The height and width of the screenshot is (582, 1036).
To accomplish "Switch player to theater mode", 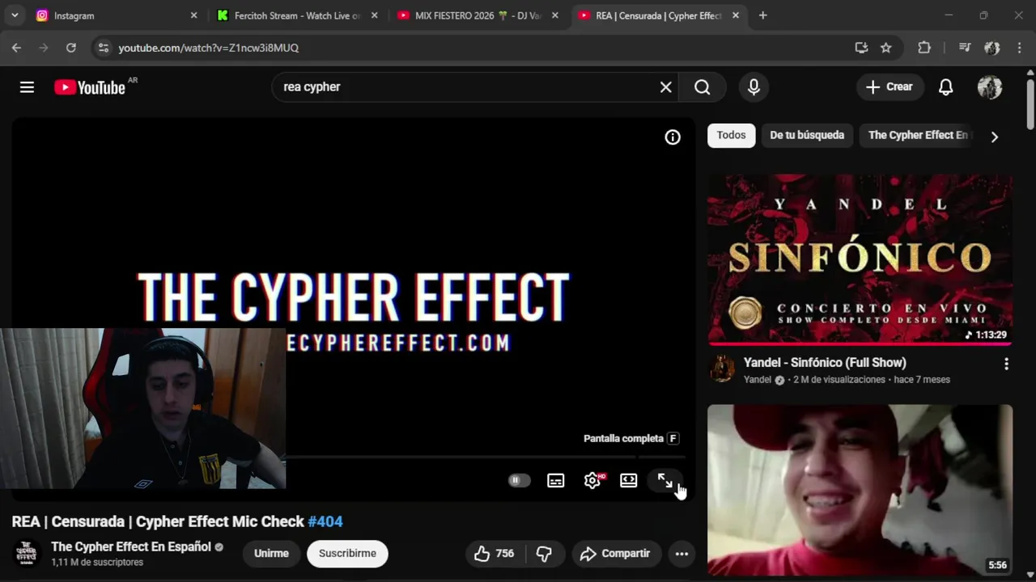I will click(x=629, y=480).
